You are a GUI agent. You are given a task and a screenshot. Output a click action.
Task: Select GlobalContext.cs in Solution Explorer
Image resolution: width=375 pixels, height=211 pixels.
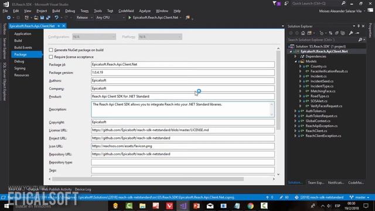click(318, 121)
